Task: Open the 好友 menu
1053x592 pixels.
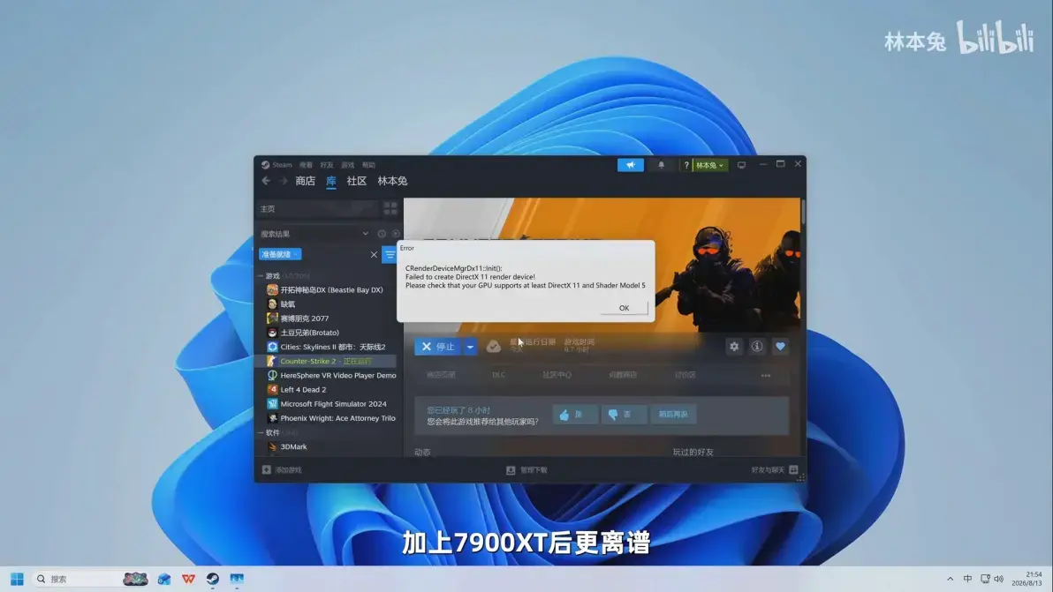Action: tap(327, 165)
